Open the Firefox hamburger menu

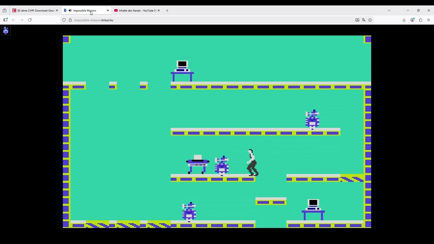click(429, 20)
